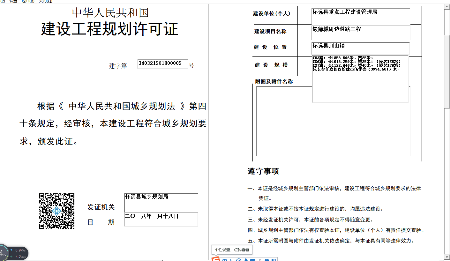Click the 建设规模 multi-line text box
450x261 pixels.
tap(360, 79)
